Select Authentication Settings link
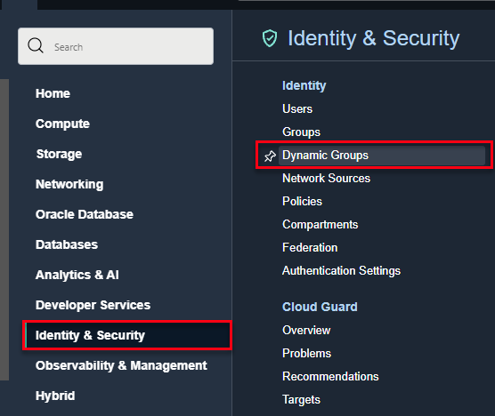Image resolution: width=495 pixels, height=416 pixels. coord(341,271)
